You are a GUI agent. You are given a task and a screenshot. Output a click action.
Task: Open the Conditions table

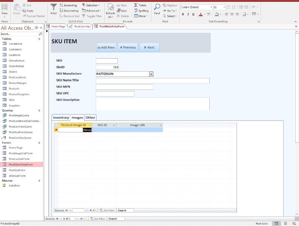(15, 44)
